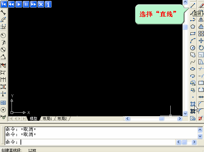Screen dimensions: 204x152
Task: Select the Tolerance tool
Action: point(3,103)
